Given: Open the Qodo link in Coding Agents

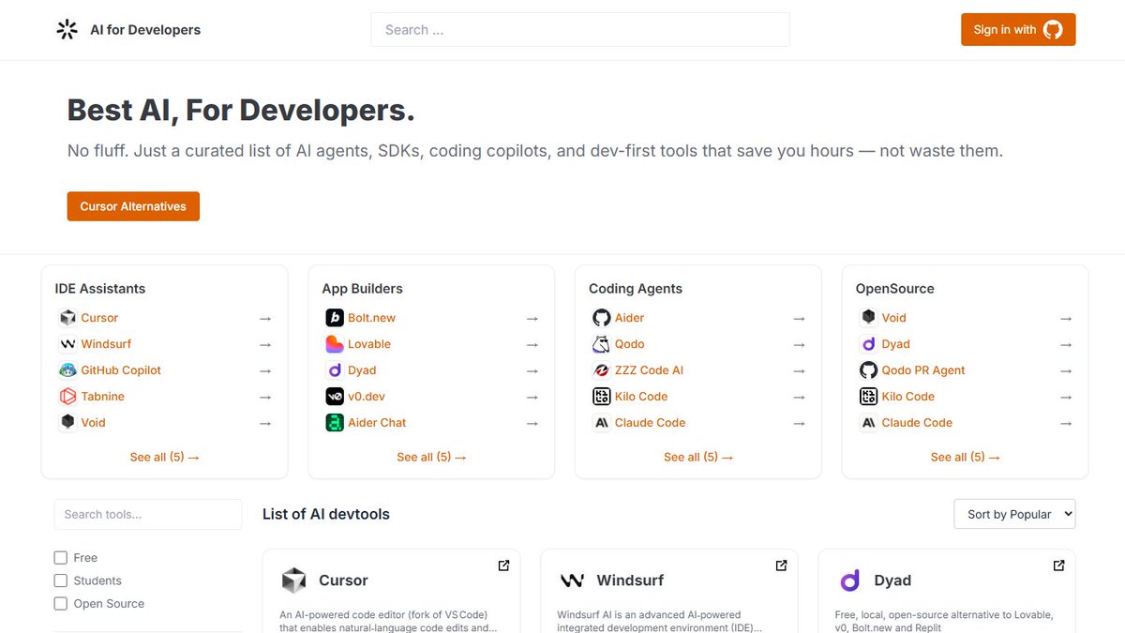Looking at the screenshot, I should 630,344.
